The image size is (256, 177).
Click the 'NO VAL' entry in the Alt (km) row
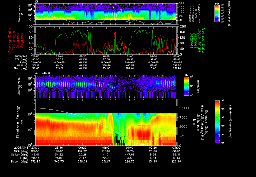83,65
